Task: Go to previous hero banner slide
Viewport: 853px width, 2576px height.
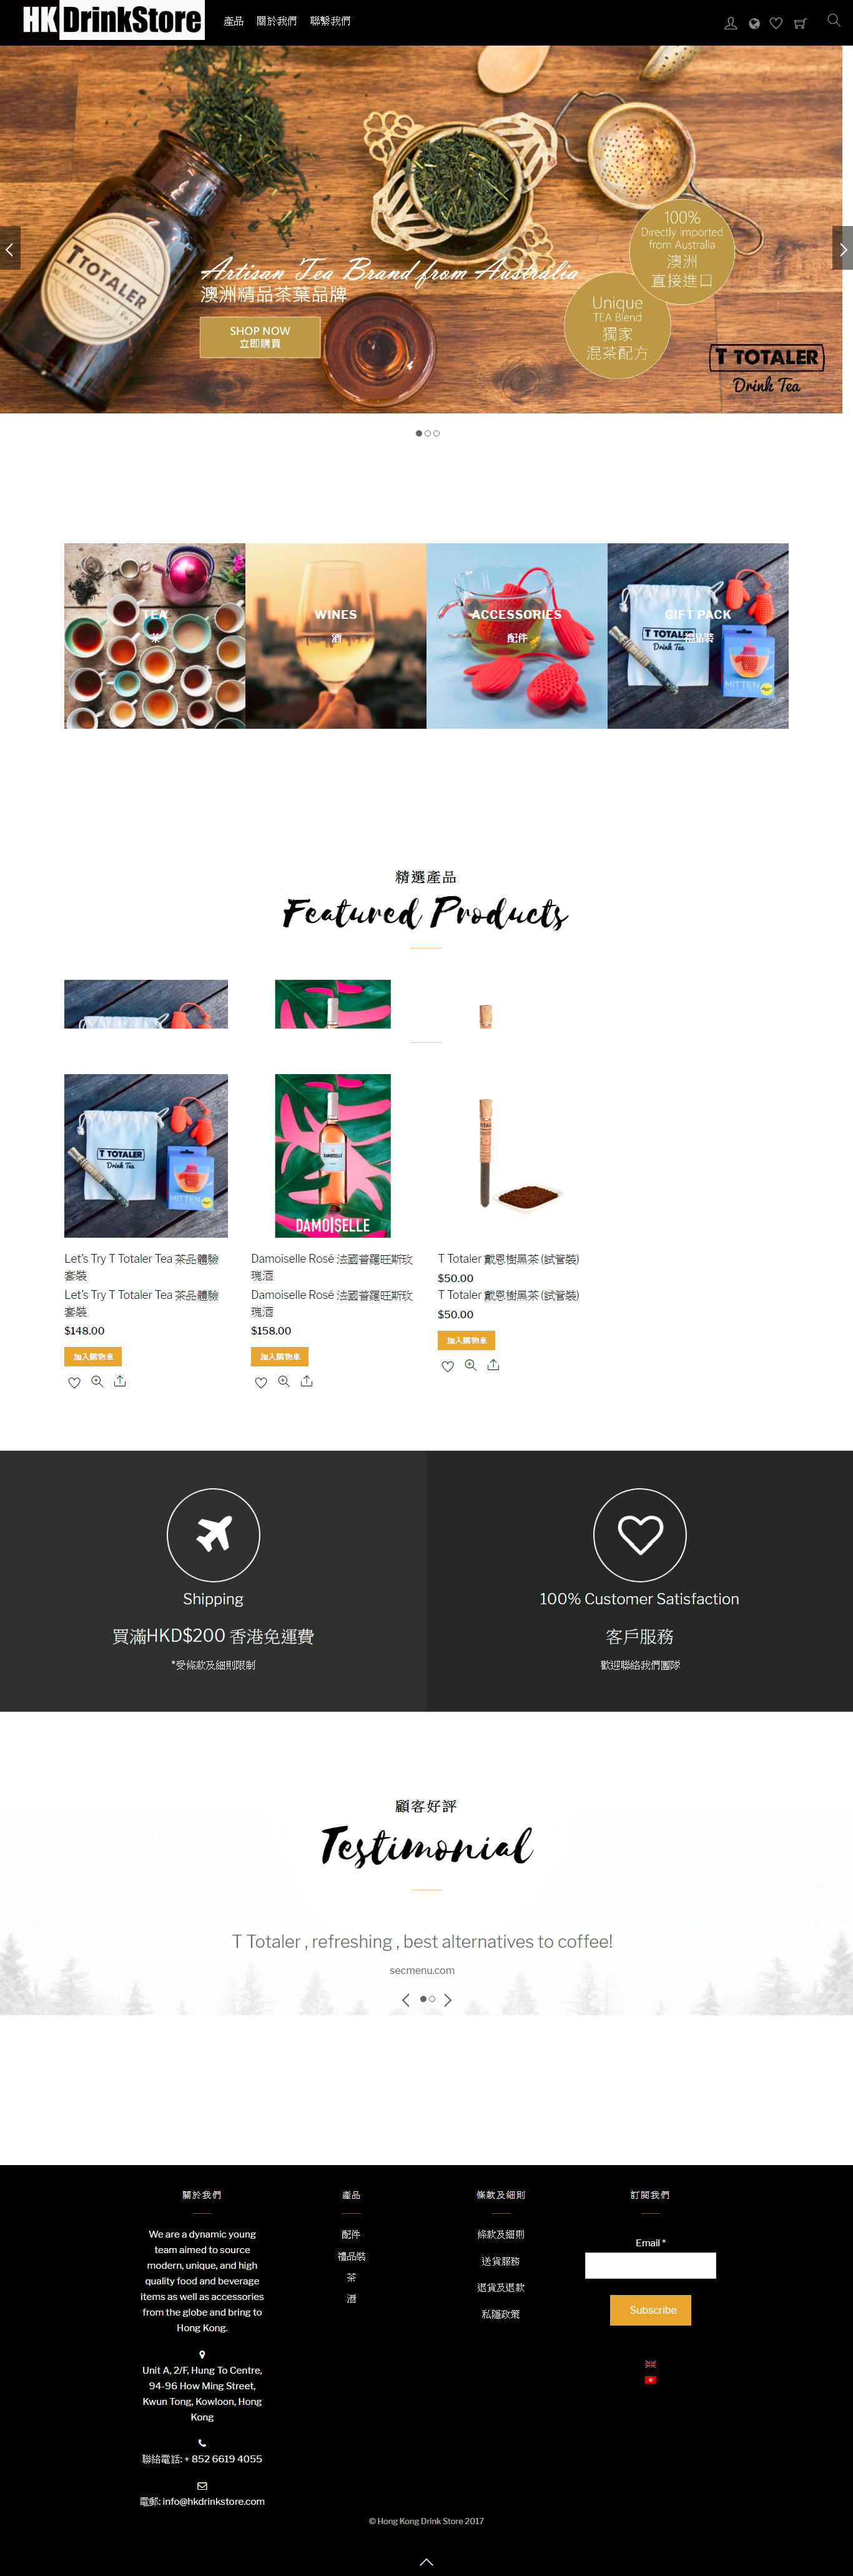Action: point(10,248)
